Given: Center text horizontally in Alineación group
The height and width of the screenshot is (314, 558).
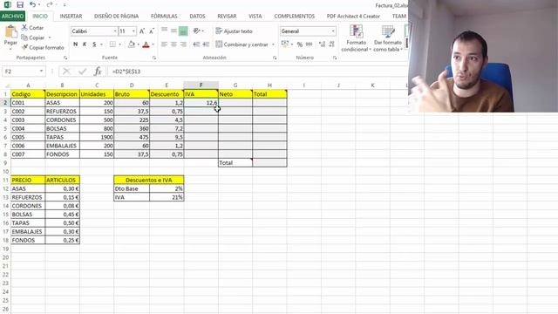Looking at the screenshot, I should click(174, 44).
